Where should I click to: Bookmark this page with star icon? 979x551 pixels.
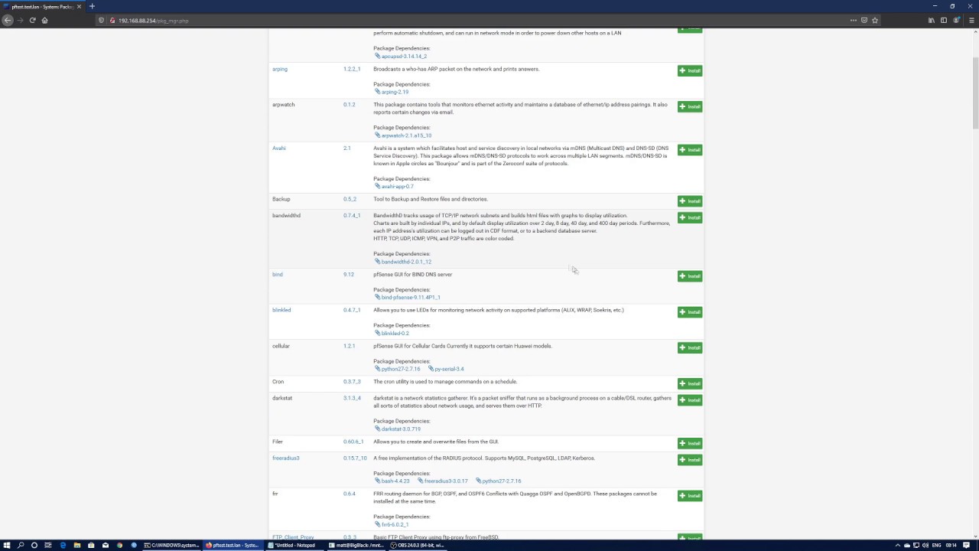(875, 21)
